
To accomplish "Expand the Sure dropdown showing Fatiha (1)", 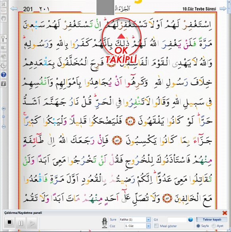I will click(x=148, y=220).
